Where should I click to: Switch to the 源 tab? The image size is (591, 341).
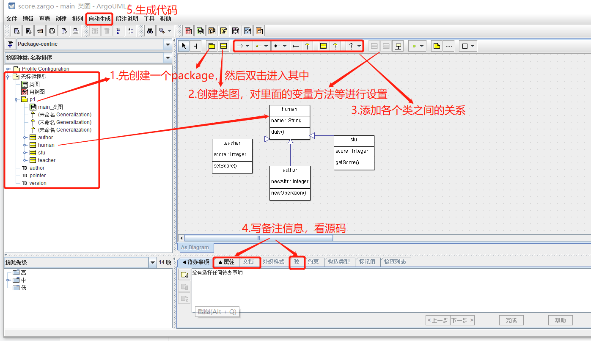tap(297, 262)
